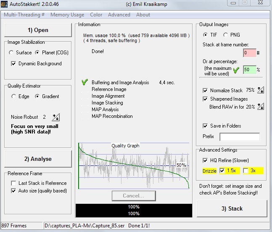The height and width of the screenshot is (232, 272).
Task: Click the Blend RAW in for 20% text
Action: [x=232, y=107]
